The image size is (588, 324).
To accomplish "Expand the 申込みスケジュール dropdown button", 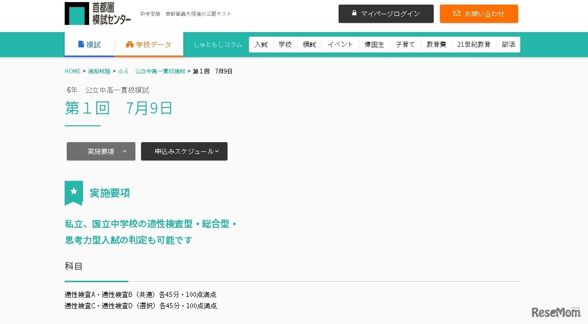I will point(184,151).
